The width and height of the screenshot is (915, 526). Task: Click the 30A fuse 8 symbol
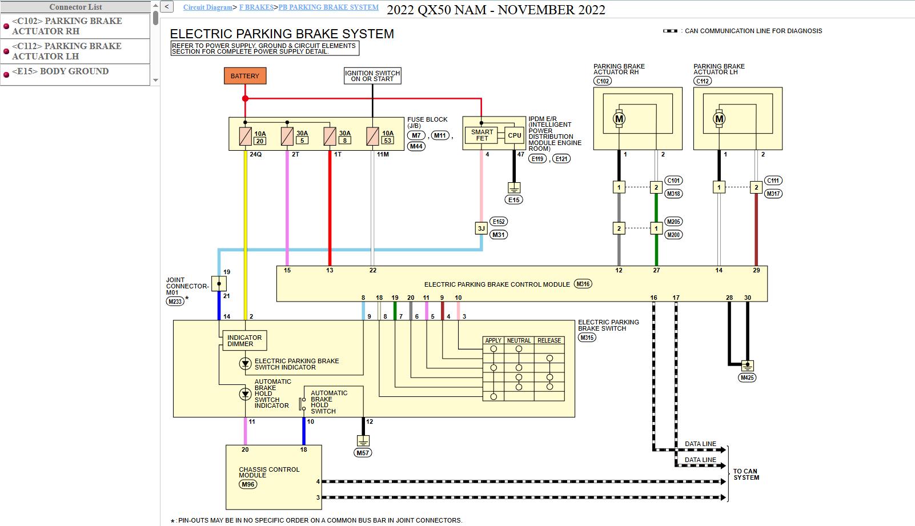coord(330,136)
